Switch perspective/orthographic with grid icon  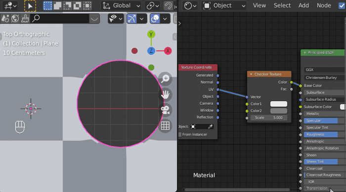click(165, 126)
